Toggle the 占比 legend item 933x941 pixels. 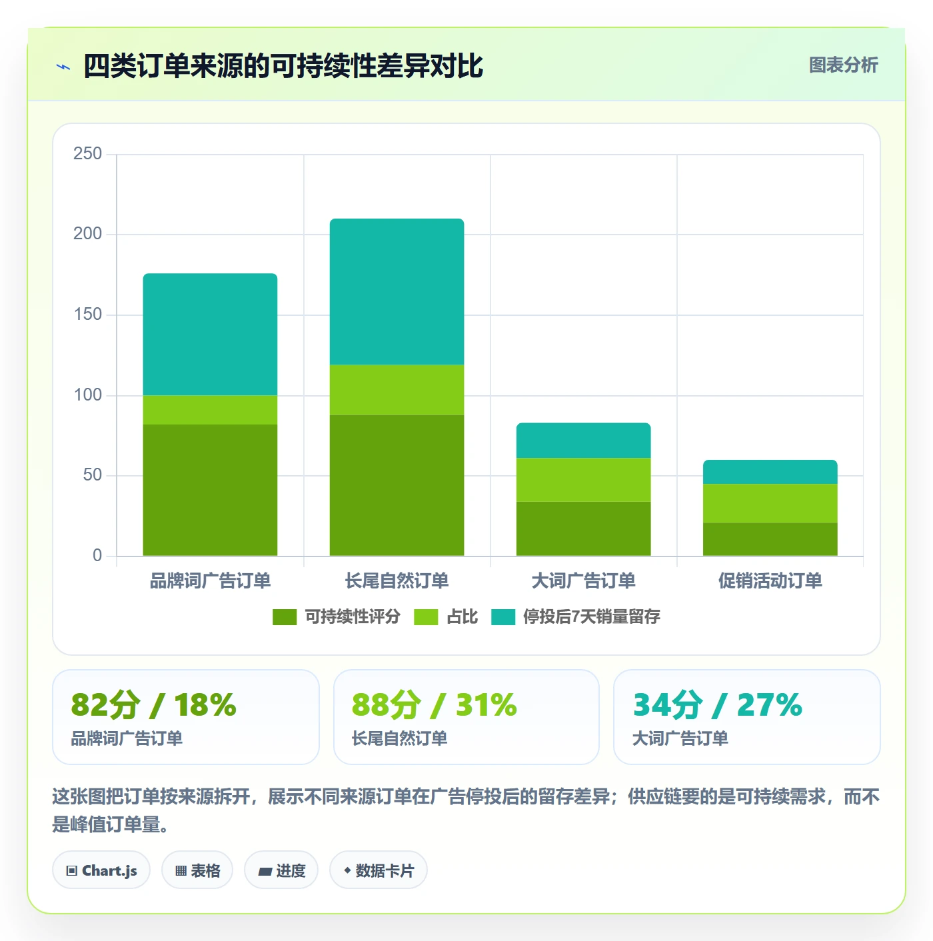(x=446, y=617)
